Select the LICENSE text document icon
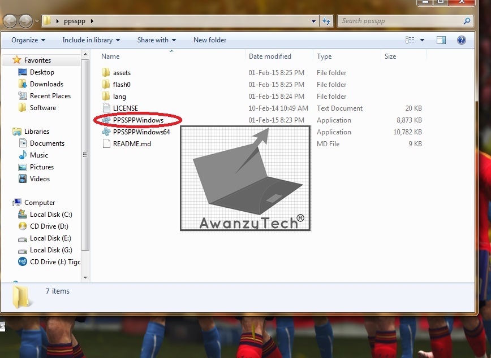 106,108
